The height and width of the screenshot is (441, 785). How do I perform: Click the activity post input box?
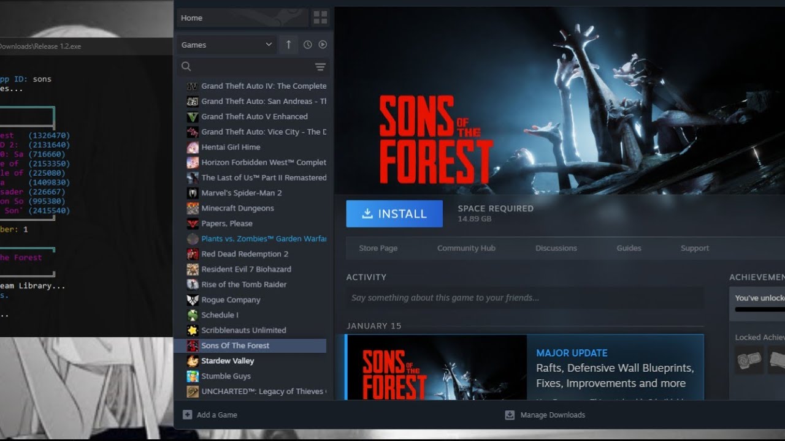pos(525,298)
